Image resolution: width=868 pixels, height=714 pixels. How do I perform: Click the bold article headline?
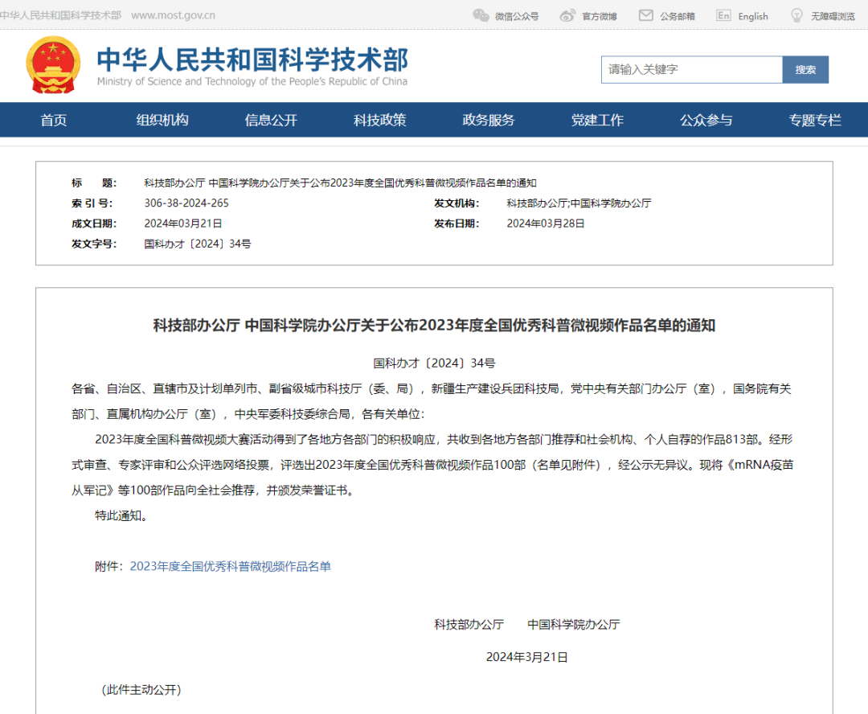tap(434, 325)
